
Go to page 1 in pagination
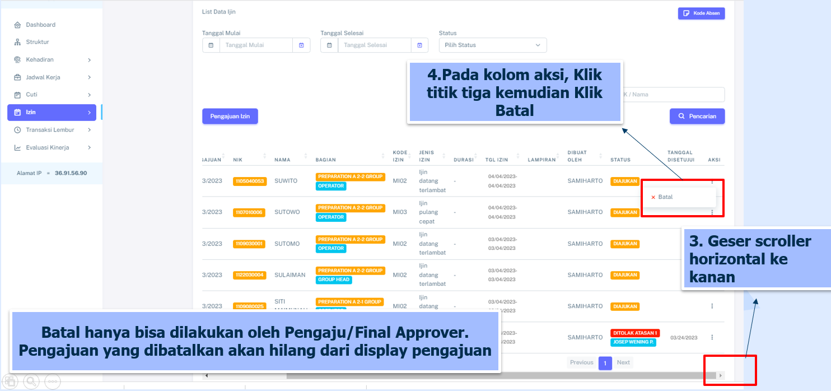(x=605, y=363)
